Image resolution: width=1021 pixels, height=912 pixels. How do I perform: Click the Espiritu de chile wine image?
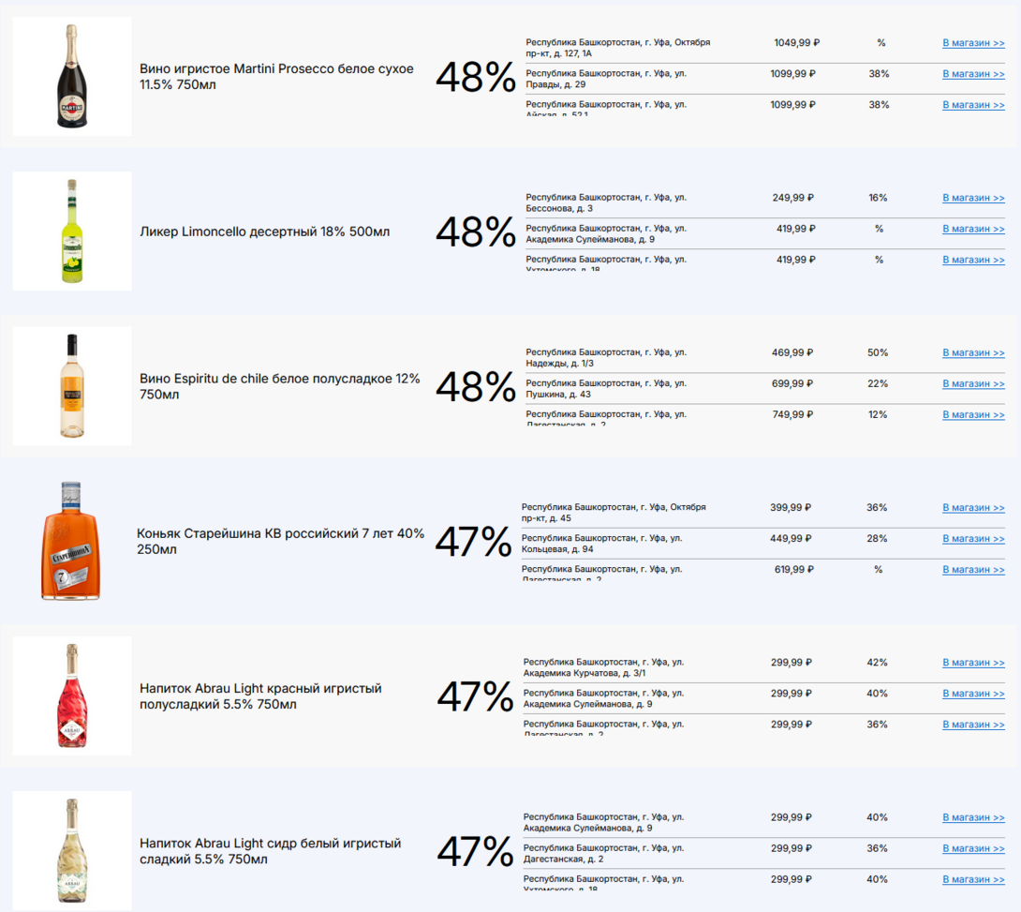(x=71, y=385)
